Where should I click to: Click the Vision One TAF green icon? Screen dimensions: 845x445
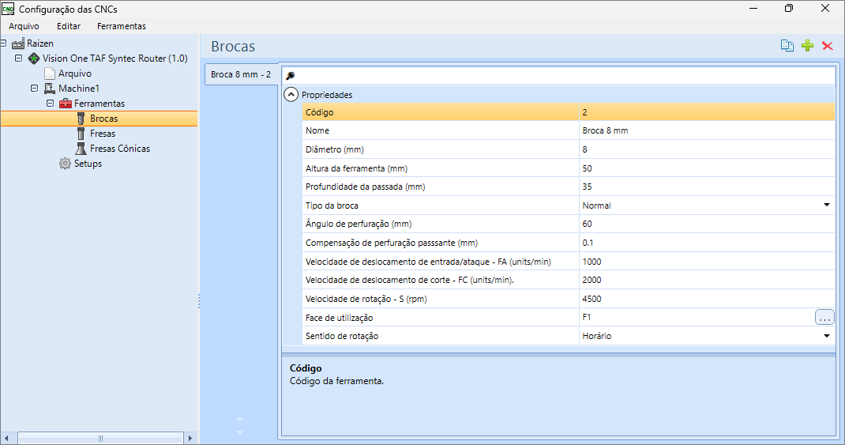pos(34,58)
